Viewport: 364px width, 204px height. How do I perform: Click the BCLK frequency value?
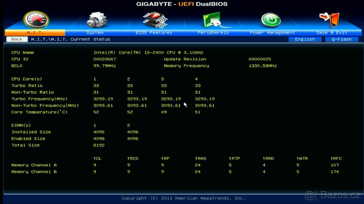(104, 66)
